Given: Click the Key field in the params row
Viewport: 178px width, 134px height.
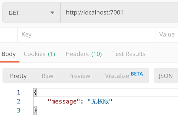Looking at the screenshot, I should tap(86, 34).
